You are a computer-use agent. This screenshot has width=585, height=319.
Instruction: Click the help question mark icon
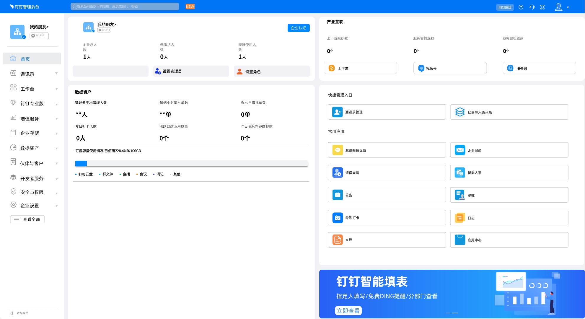click(x=521, y=7)
